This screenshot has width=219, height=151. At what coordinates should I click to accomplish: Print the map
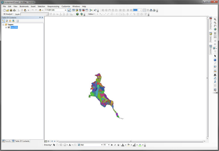tap(14, 10)
